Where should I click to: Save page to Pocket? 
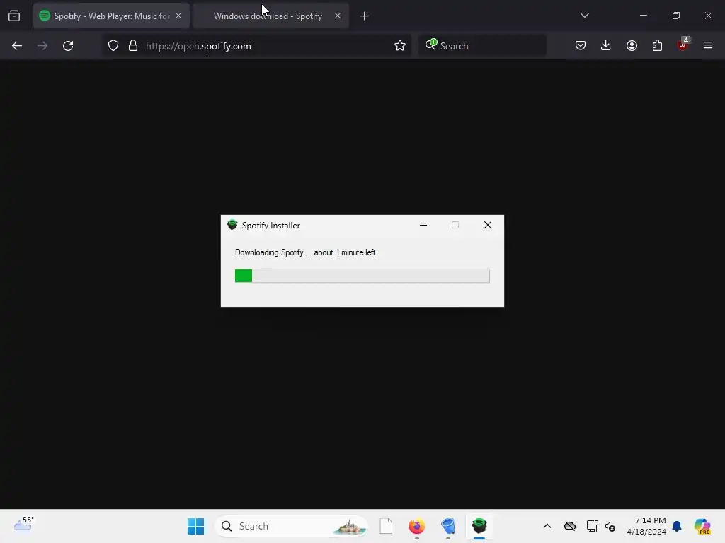pyautogui.click(x=581, y=45)
